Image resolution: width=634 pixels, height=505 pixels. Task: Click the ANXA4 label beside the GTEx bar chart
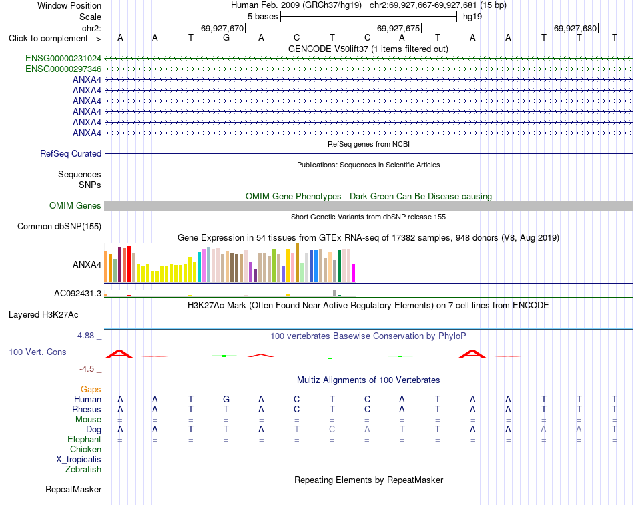pos(87,264)
